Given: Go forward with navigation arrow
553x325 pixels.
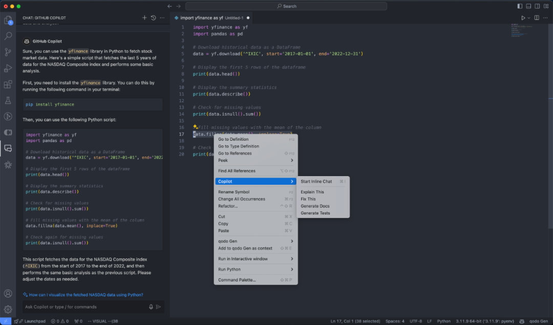Looking at the screenshot, I should [x=179, y=6].
